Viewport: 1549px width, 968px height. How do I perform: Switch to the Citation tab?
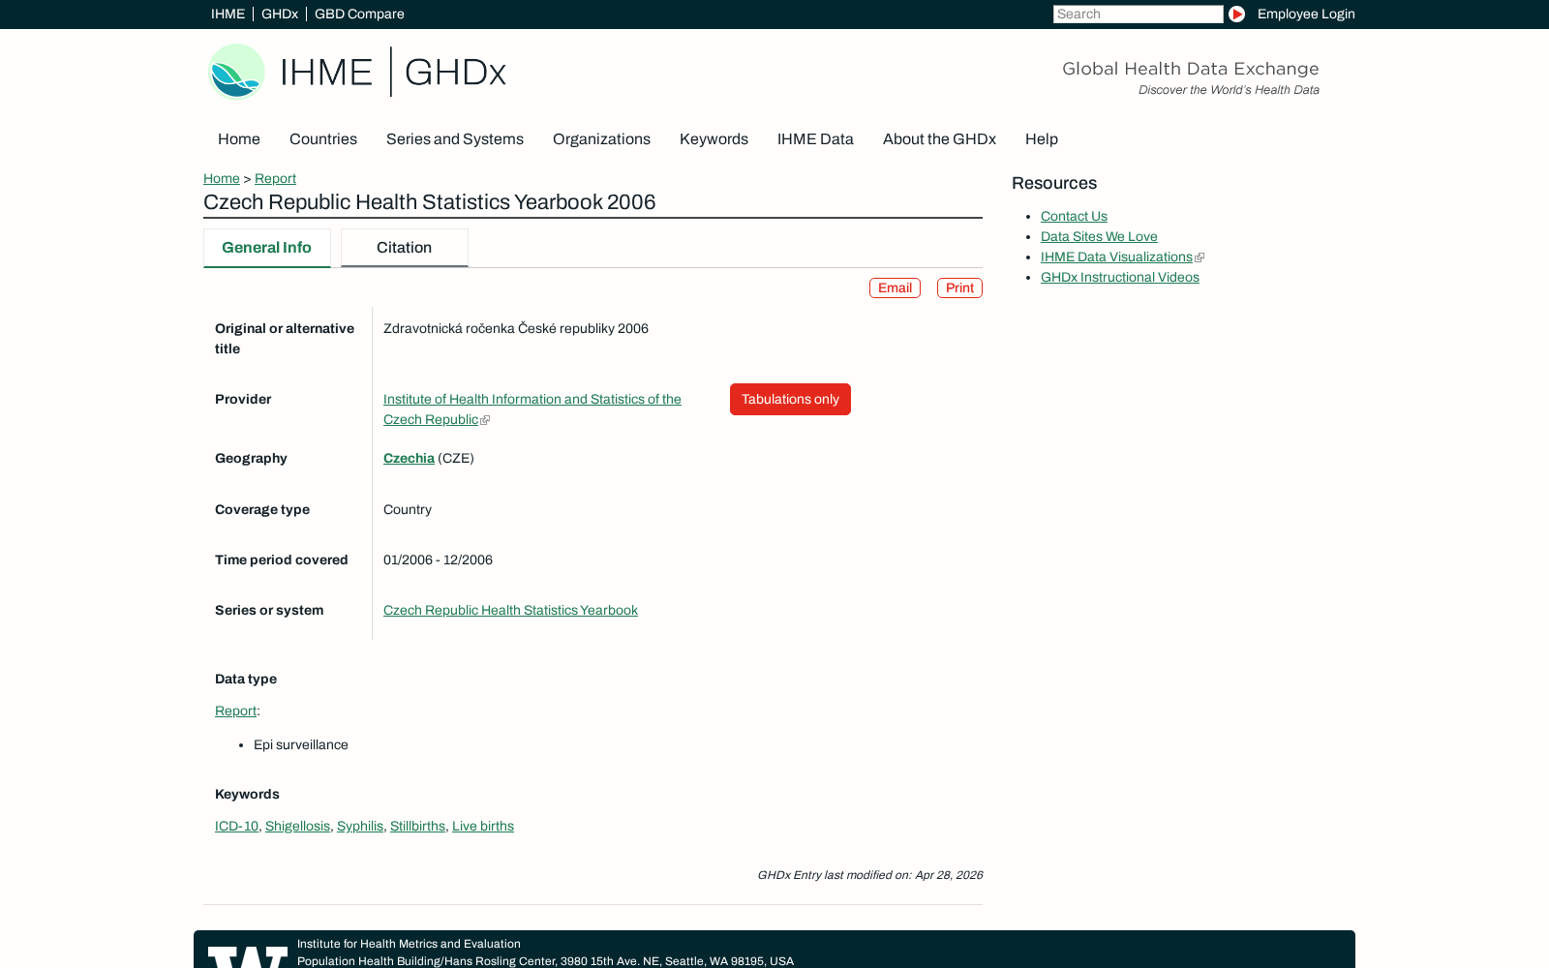pos(405,248)
